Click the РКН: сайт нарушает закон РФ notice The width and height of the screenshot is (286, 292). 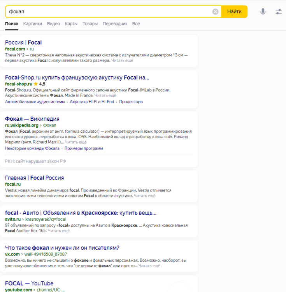[35, 161]
